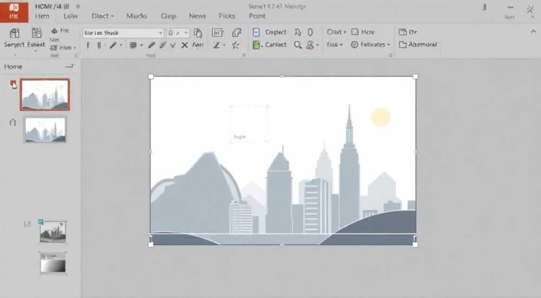Click the Carlect button label
The image size is (541, 298).
tap(276, 44)
